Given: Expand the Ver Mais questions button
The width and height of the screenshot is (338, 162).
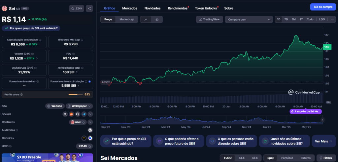Looking at the screenshot, I should 324,141.
